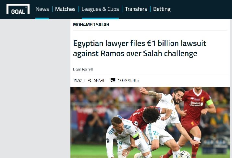Open the Egyptian lawyer lawsuit headline
This screenshot has width=232, height=158.
click(x=140, y=48)
